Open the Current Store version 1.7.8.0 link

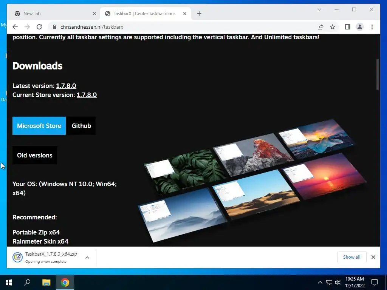coord(87,95)
